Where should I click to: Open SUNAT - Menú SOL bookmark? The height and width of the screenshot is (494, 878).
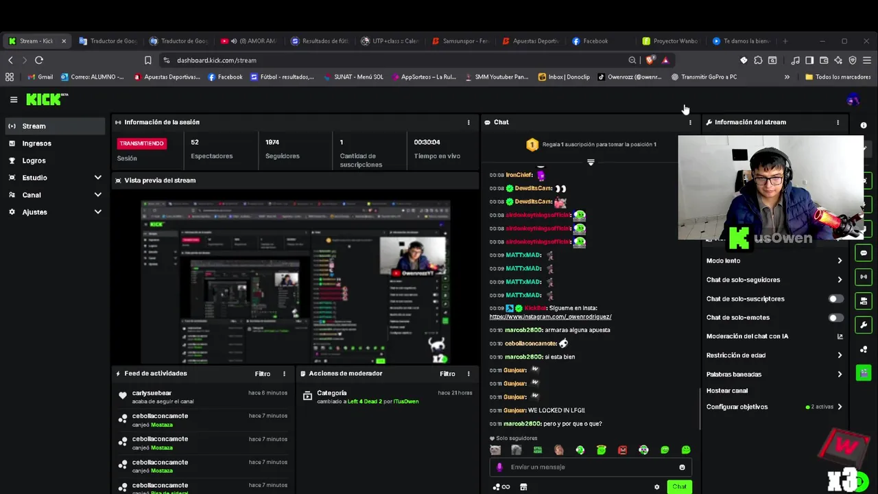pos(353,77)
